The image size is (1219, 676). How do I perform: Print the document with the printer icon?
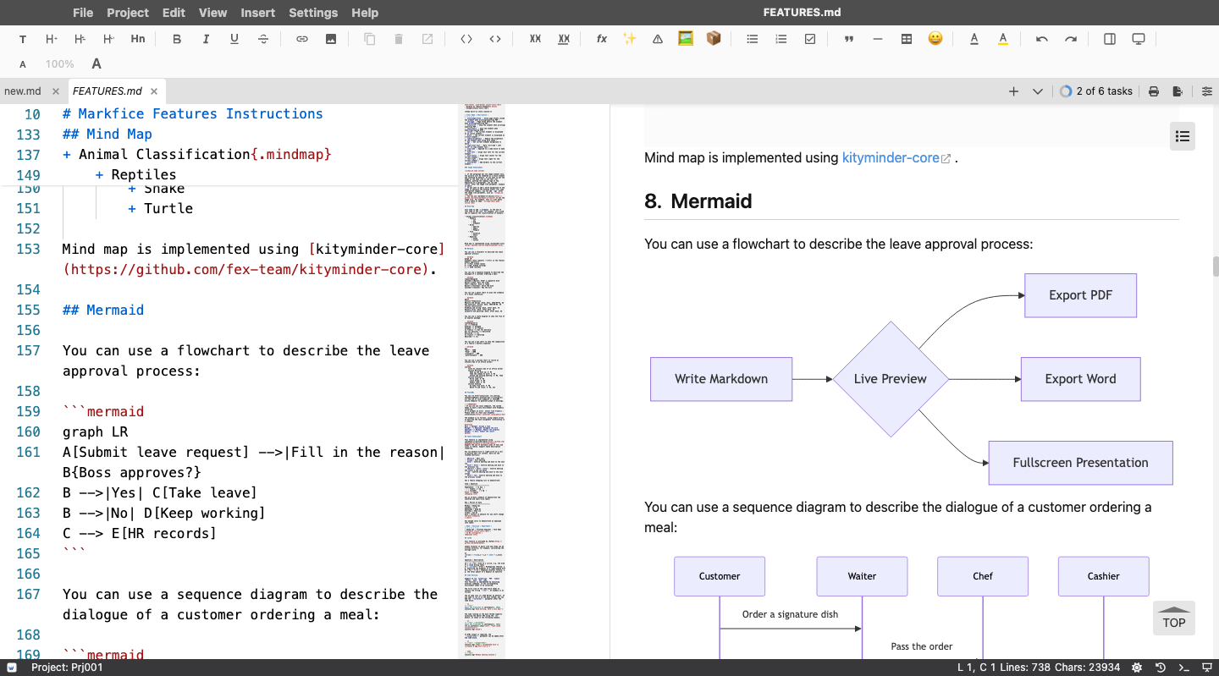tap(1154, 91)
